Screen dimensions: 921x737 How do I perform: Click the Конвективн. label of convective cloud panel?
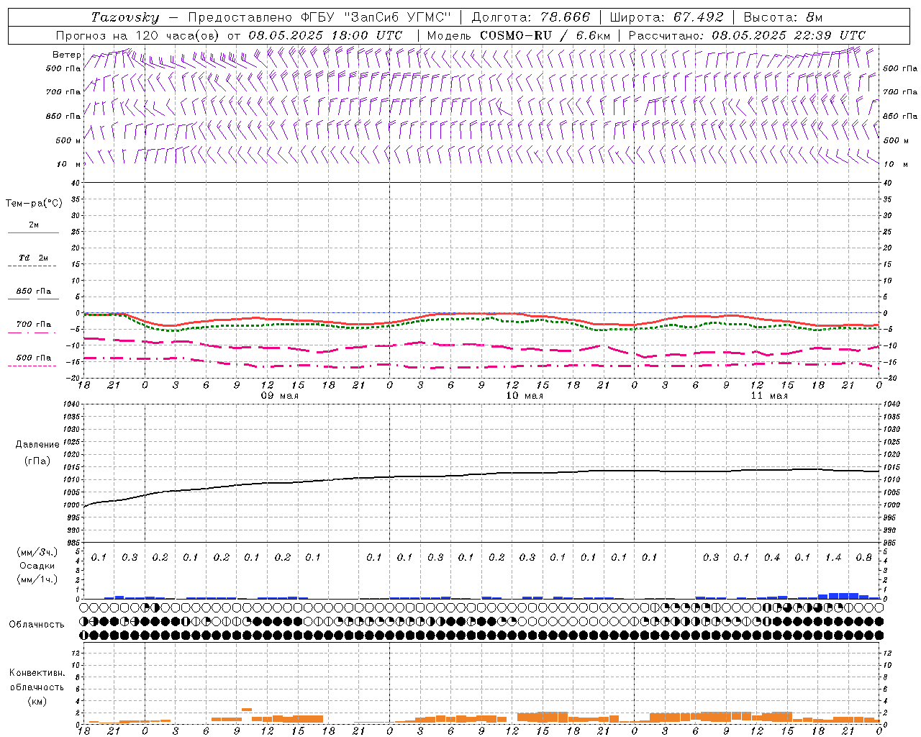tap(37, 673)
